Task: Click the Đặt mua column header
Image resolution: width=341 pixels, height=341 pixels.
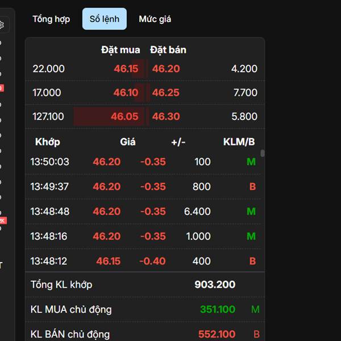Action: coord(120,50)
